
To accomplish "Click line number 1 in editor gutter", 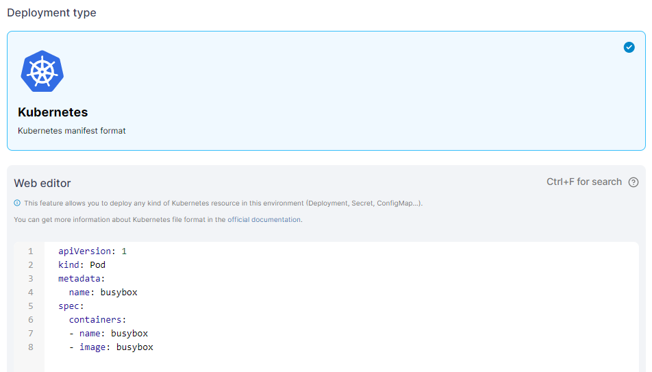I will (30, 251).
